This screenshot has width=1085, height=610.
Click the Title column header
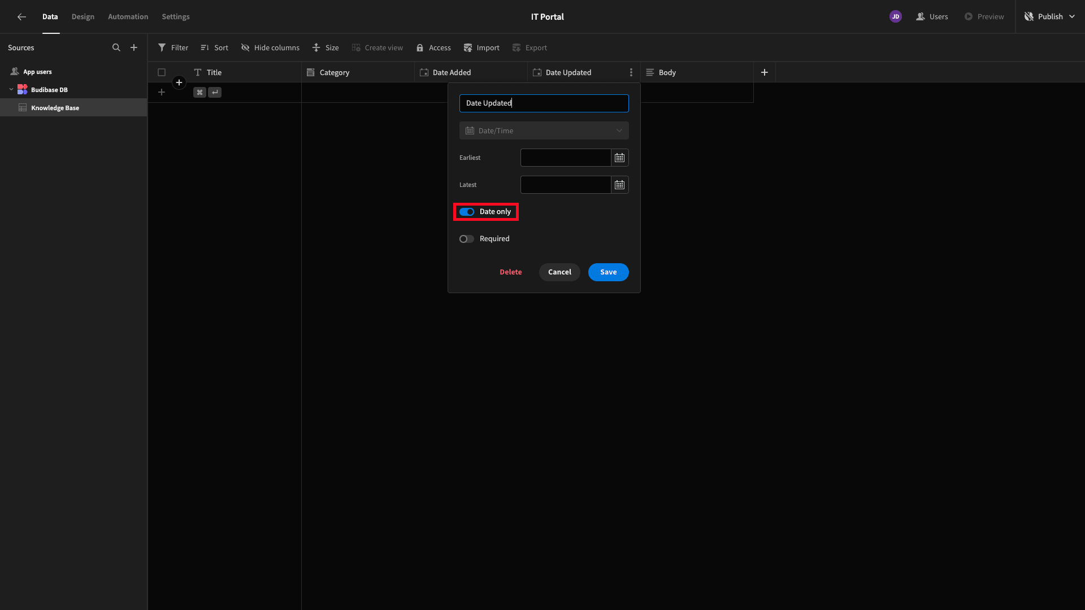coord(245,72)
